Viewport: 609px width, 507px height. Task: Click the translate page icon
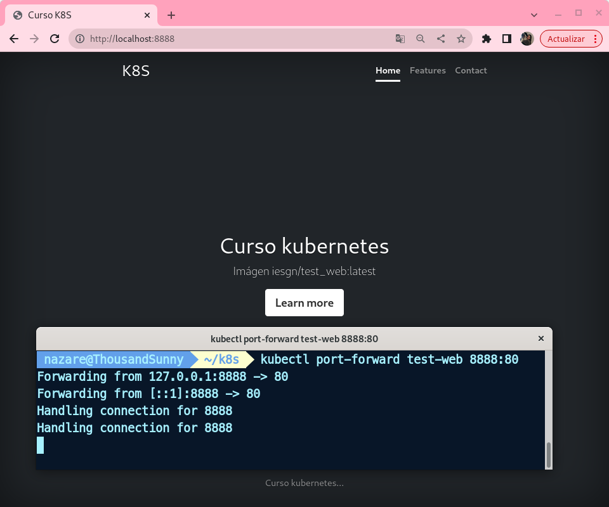click(400, 39)
